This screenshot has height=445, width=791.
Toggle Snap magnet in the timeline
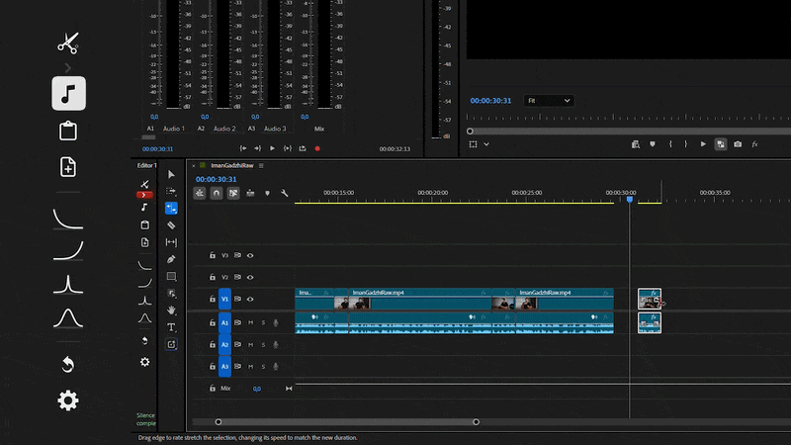[217, 193]
